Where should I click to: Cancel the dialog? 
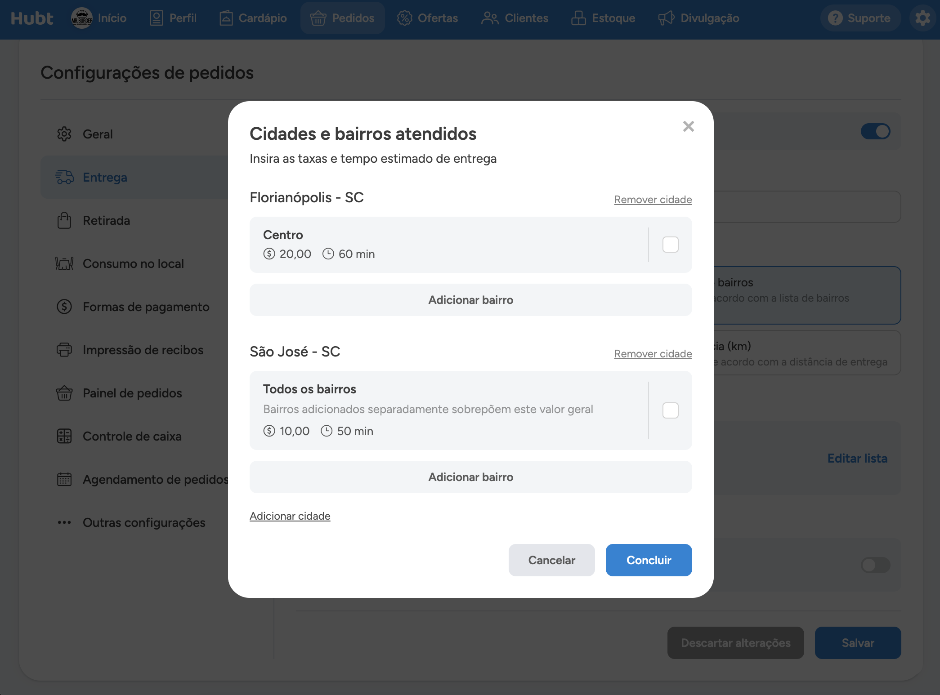tap(551, 560)
